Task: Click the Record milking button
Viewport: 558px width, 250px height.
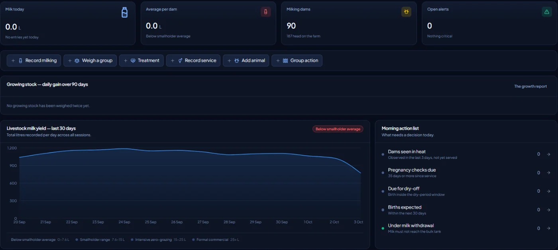Action: click(x=34, y=61)
